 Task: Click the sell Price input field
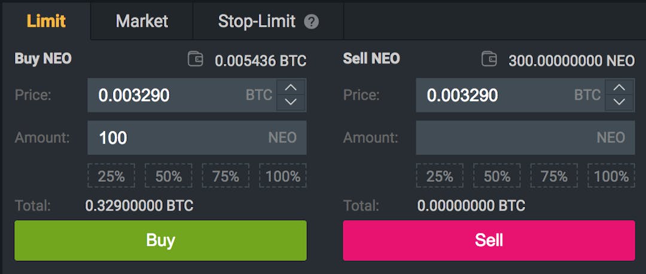point(496,95)
